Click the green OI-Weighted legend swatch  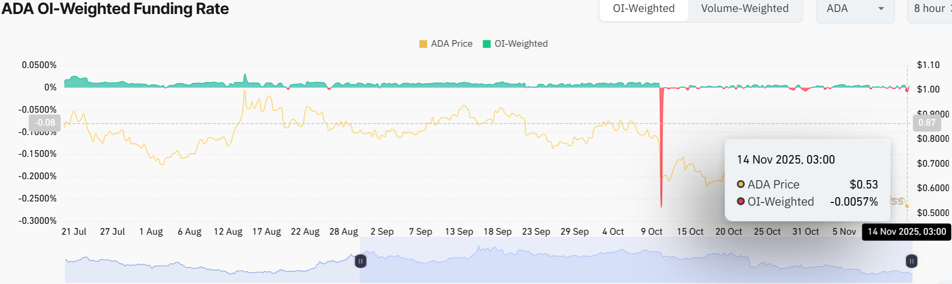(x=487, y=44)
